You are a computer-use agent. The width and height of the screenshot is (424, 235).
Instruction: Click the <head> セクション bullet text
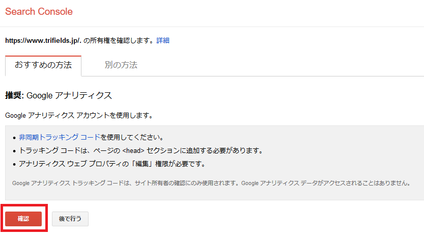point(141,150)
